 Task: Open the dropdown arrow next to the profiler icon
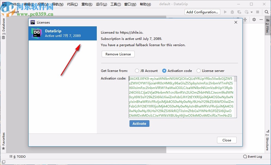pos(251,12)
